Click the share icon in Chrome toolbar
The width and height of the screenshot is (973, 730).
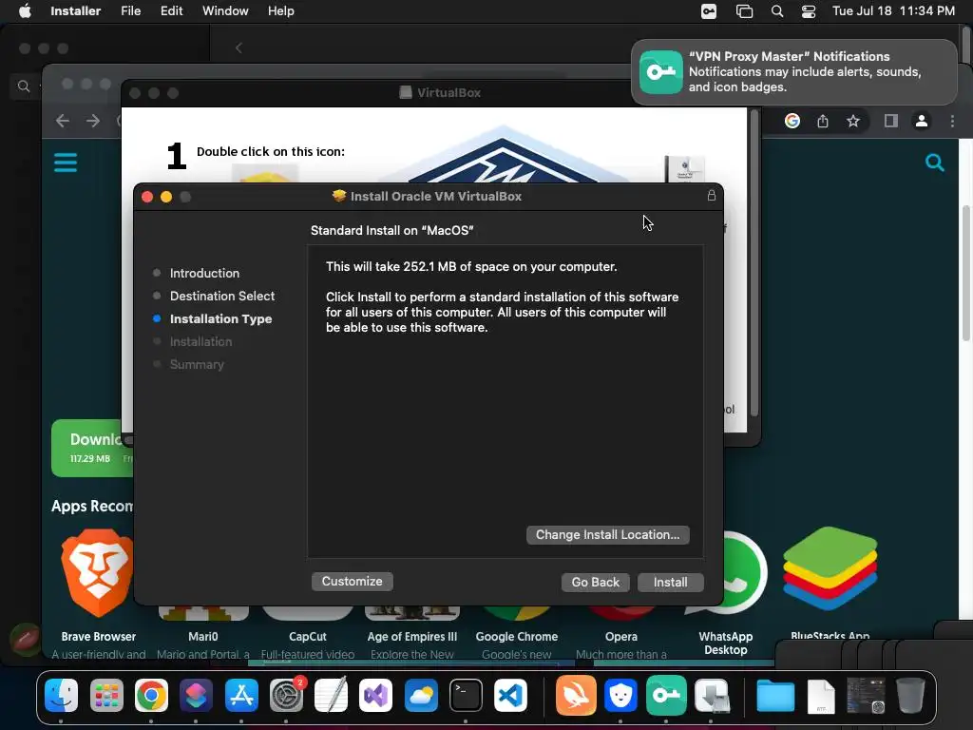click(823, 121)
